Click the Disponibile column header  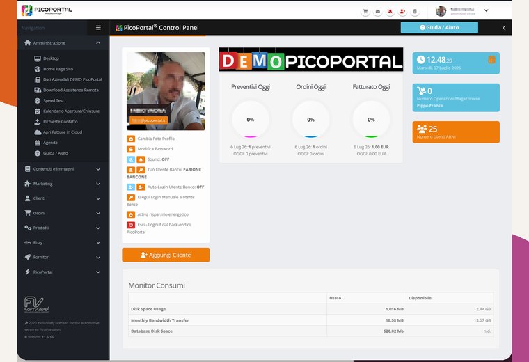click(420, 298)
